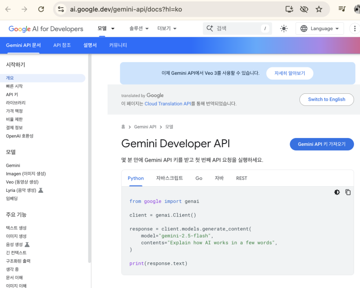Reload the current page
The width and height of the screenshot is (360, 288).
(x=41, y=9)
